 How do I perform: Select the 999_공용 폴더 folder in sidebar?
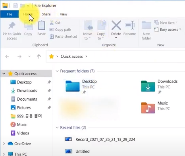tap(29, 116)
